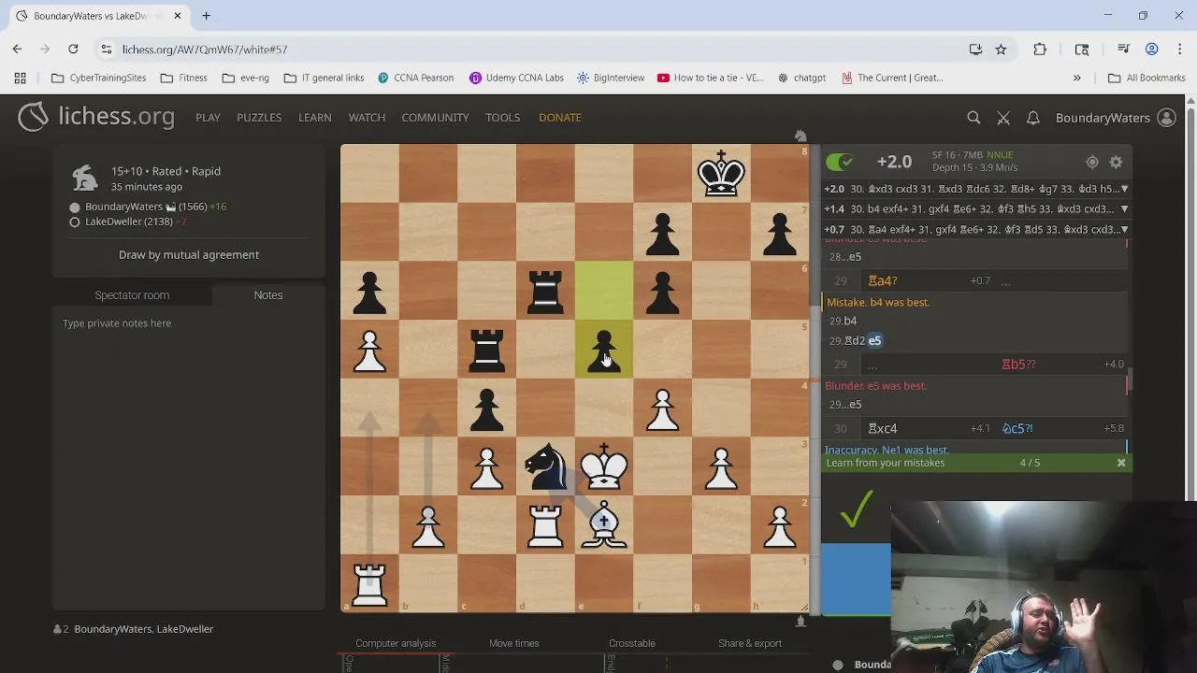Show hidden bookmarks with the chevron
Image resolution: width=1197 pixels, height=673 pixels.
coord(1076,78)
